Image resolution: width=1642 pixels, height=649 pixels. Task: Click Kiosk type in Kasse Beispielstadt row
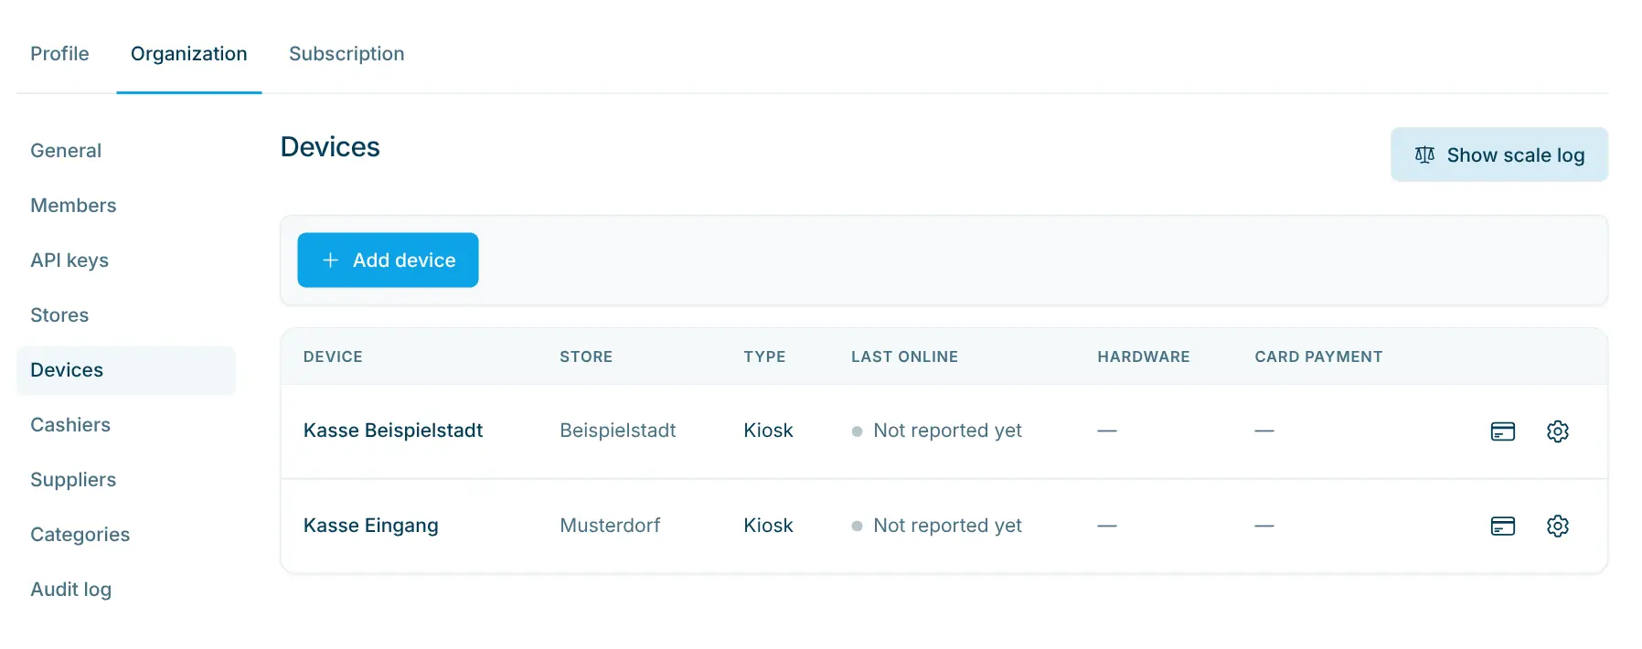(x=768, y=431)
